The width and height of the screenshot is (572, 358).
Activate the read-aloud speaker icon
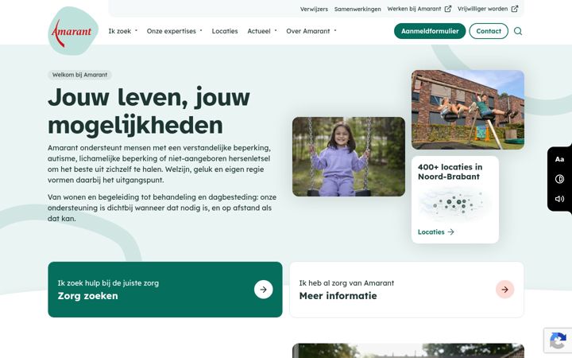tap(559, 199)
